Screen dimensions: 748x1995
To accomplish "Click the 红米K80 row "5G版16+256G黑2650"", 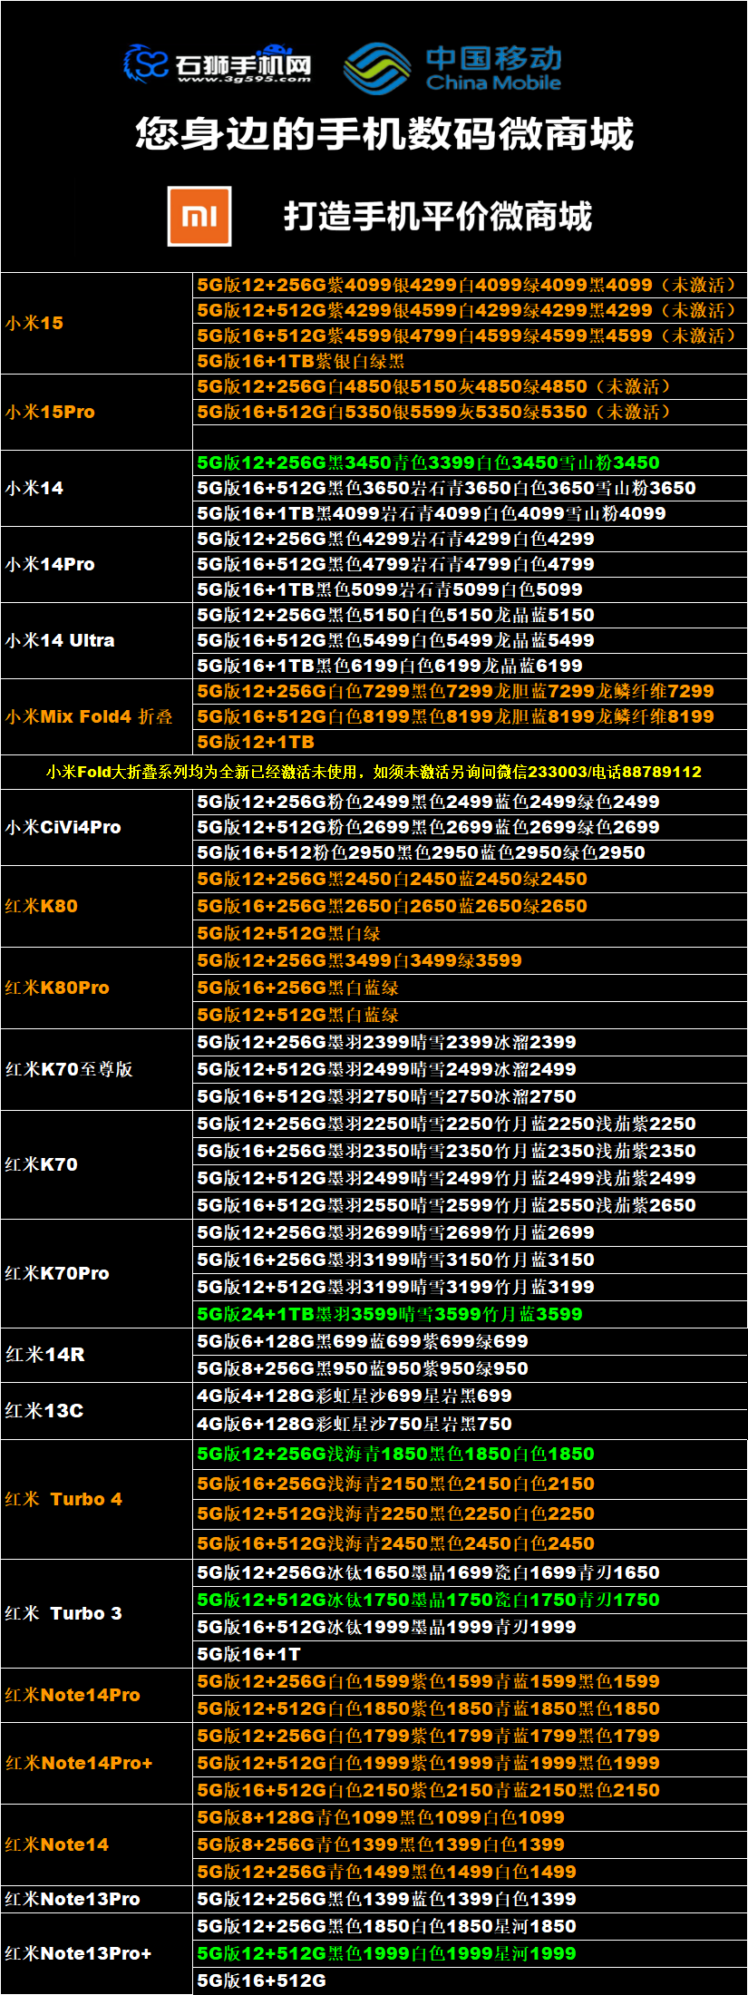I will coord(470,906).
